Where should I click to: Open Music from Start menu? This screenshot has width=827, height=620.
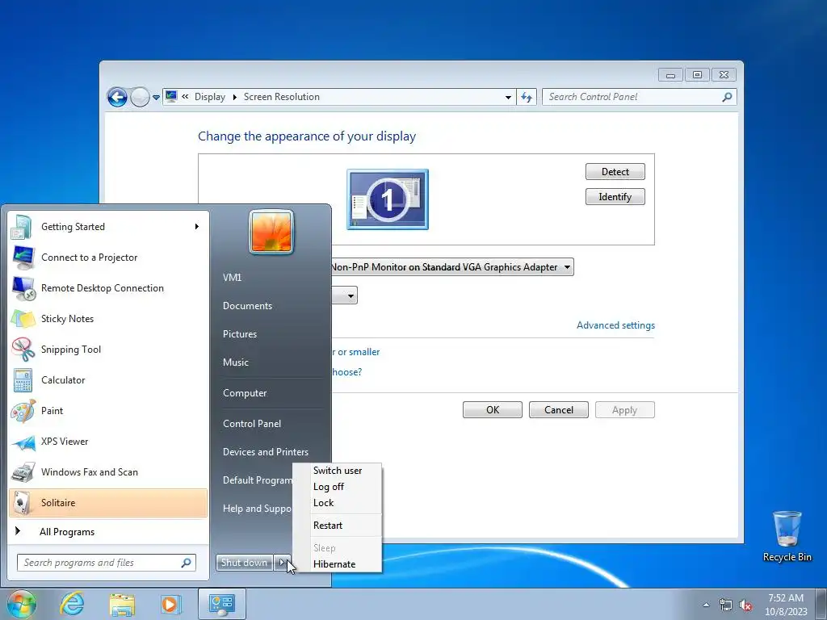[x=236, y=362]
